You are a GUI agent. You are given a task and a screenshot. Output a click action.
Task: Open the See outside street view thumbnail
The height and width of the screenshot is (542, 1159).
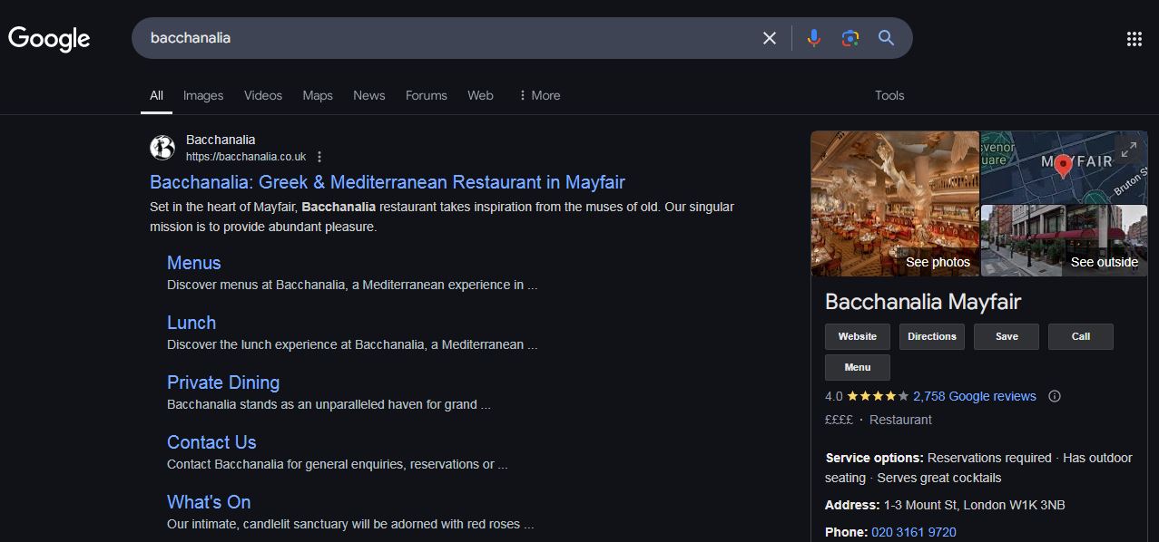[1065, 240]
